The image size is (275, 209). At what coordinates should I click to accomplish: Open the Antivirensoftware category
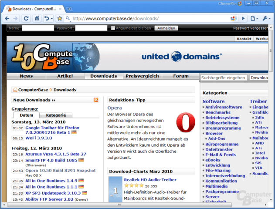pyautogui.click(x=224, y=107)
